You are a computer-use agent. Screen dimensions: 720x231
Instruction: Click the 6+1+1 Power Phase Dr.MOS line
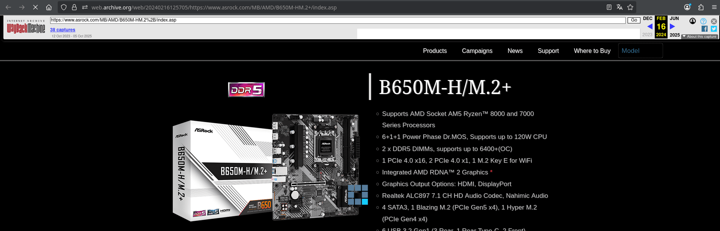coord(464,137)
